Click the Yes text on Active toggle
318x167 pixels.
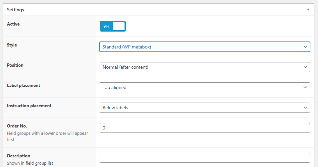pos(106,27)
